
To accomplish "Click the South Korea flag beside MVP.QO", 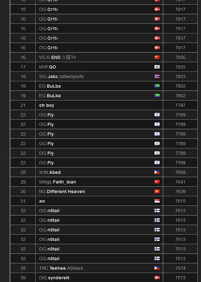I will point(157,67).
